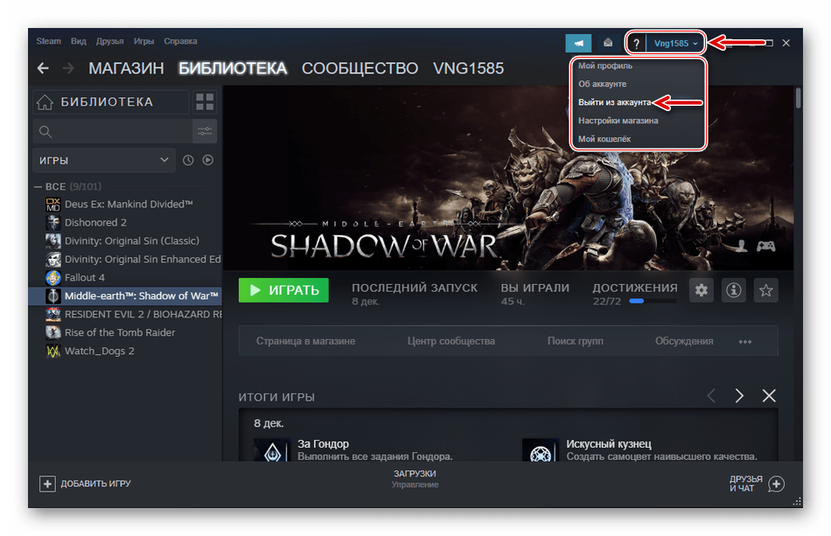
Task: Open the library home icon
Action: coord(45,102)
